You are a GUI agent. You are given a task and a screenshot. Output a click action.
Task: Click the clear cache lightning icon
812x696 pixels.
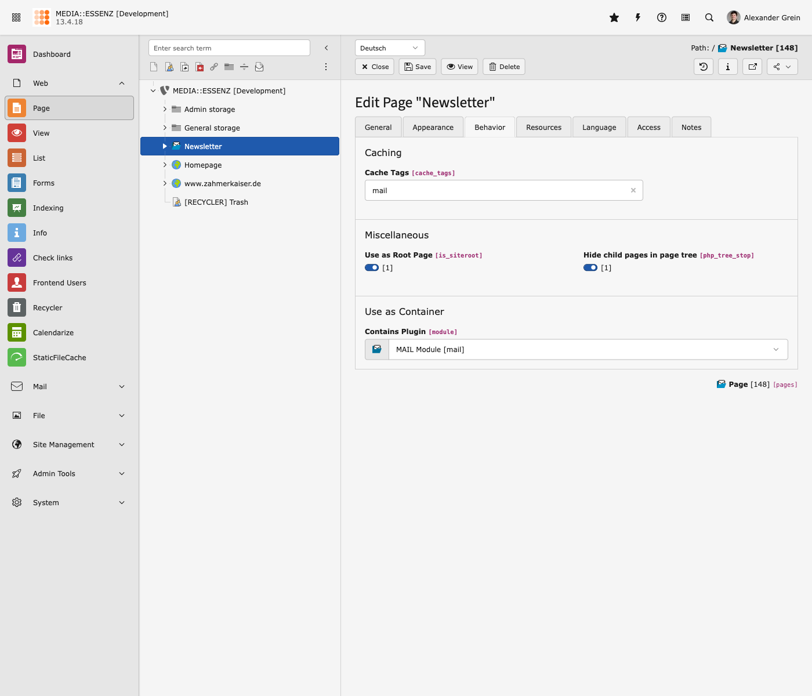coord(638,17)
